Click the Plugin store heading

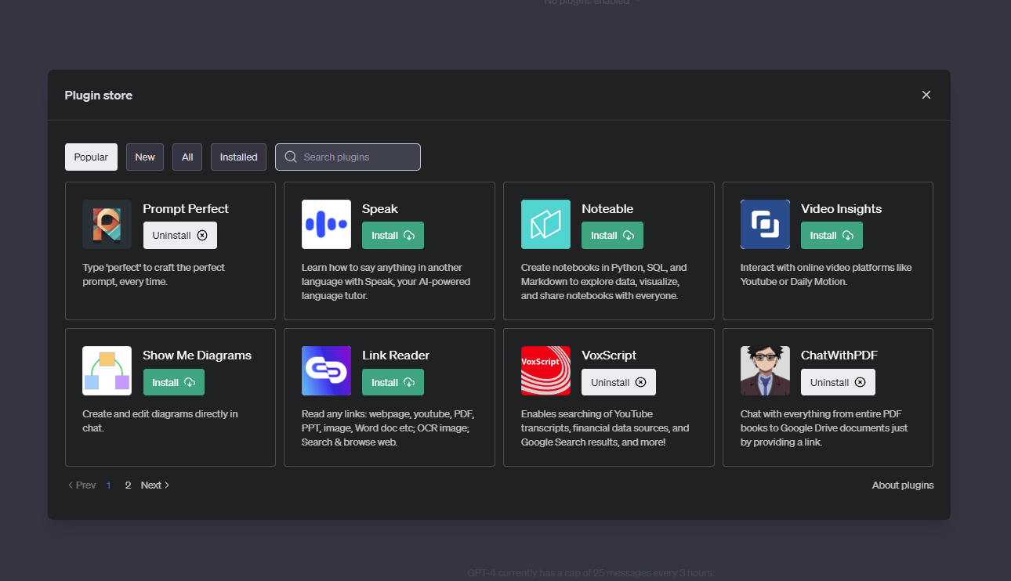click(x=98, y=96)
